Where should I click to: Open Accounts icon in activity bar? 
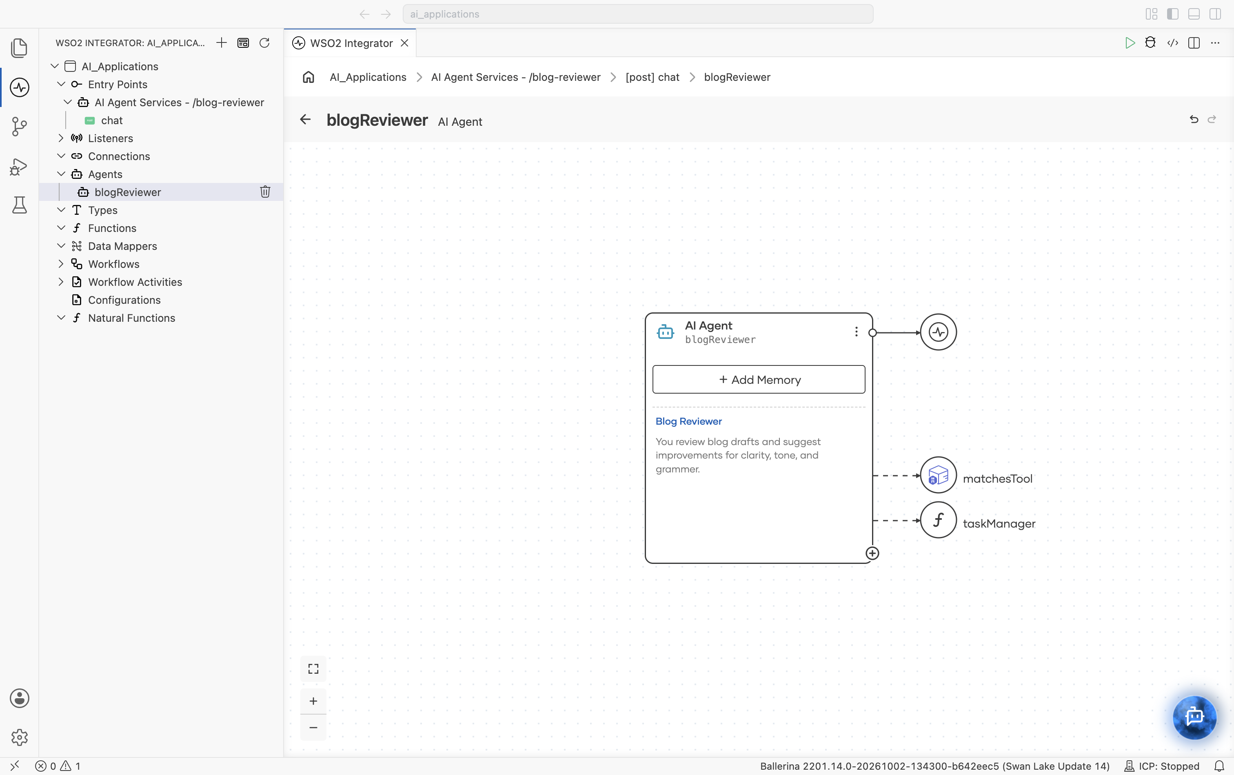point(20,698)
